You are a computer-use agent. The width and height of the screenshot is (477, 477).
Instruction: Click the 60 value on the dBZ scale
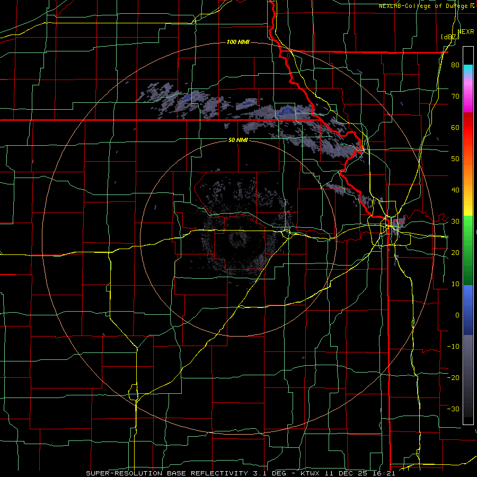click(455, 127)
